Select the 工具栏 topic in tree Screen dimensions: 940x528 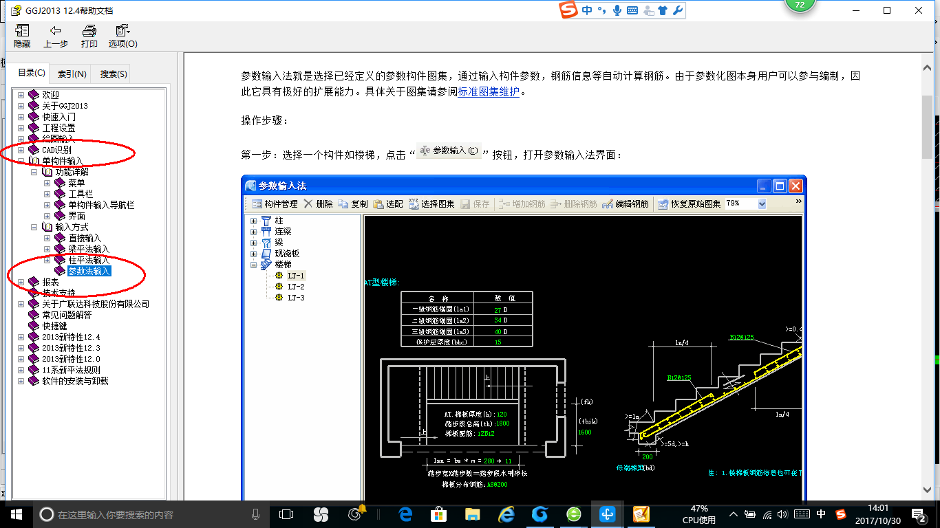81,194
